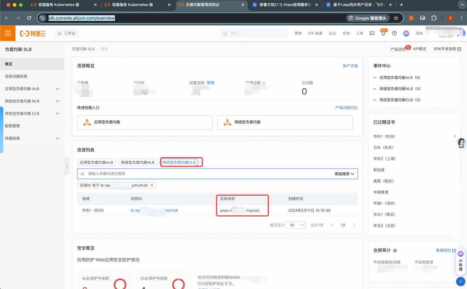This screenshot has height=289, width=467.
Task: Open the 管理规则 link
Action: (x=446, y=251)
